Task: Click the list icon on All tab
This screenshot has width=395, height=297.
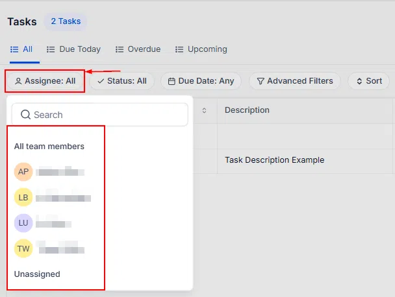Action: pos(14,49)
